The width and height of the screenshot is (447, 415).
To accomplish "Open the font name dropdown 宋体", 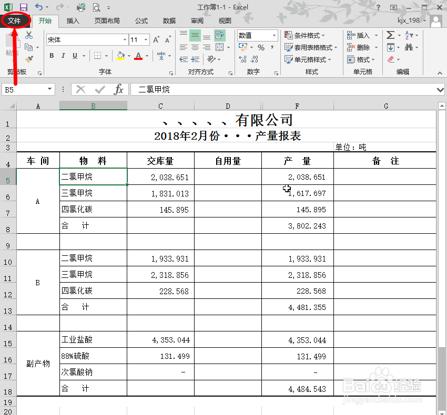I will click(x=125, y=40).
